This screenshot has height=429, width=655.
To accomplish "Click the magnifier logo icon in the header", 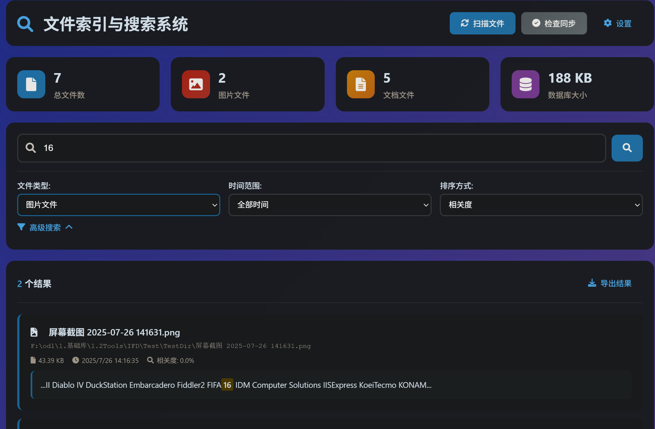I will click(25, 24).
